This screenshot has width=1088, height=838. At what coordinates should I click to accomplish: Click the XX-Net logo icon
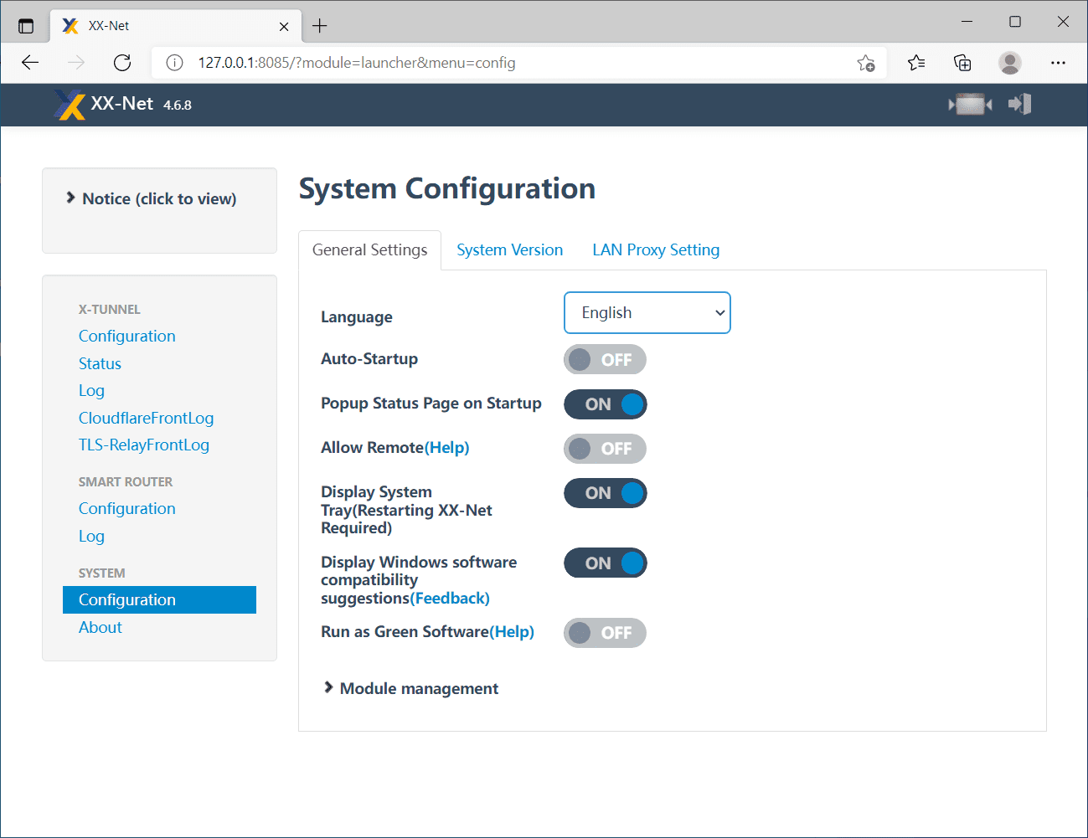[70, 105]
